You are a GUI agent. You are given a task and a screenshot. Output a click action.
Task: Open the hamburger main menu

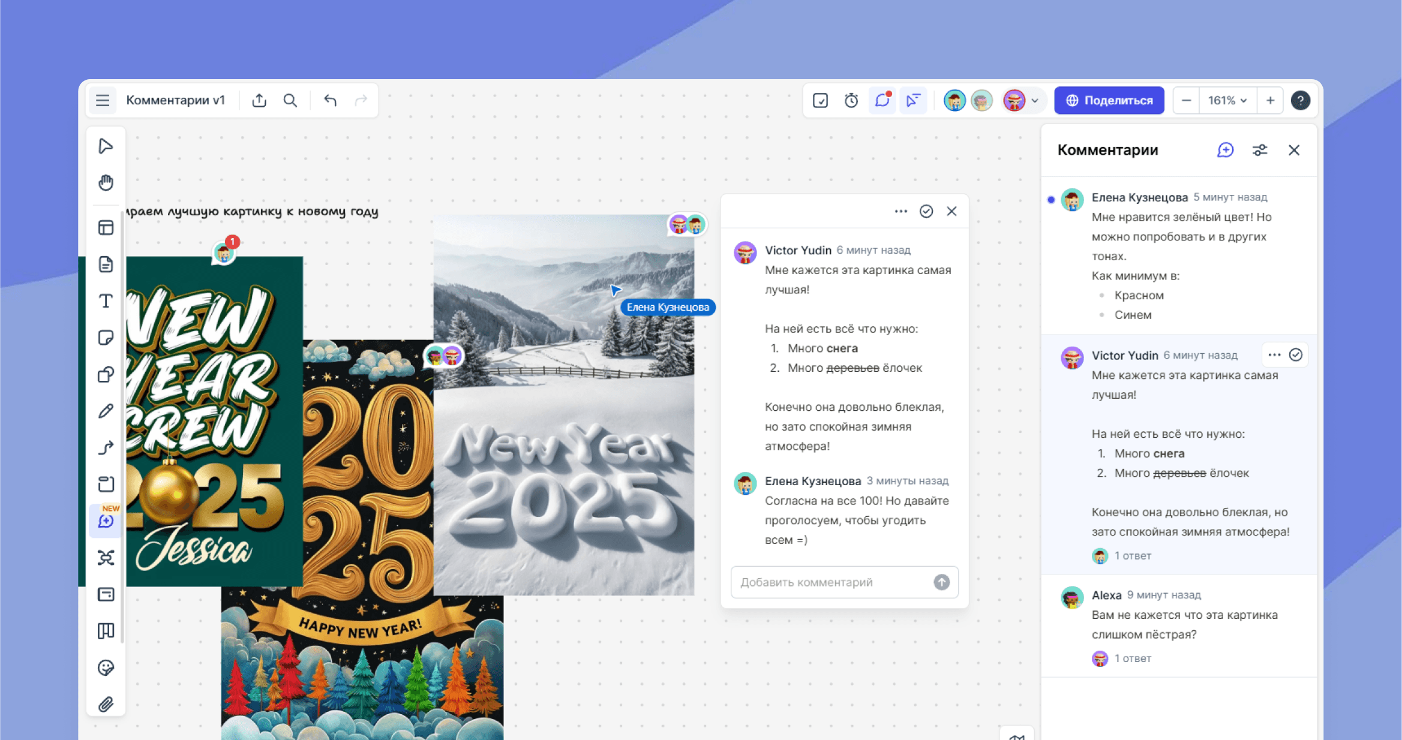click(x=103, y=100)
